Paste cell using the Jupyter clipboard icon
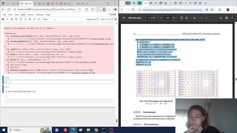 (21, 19)
